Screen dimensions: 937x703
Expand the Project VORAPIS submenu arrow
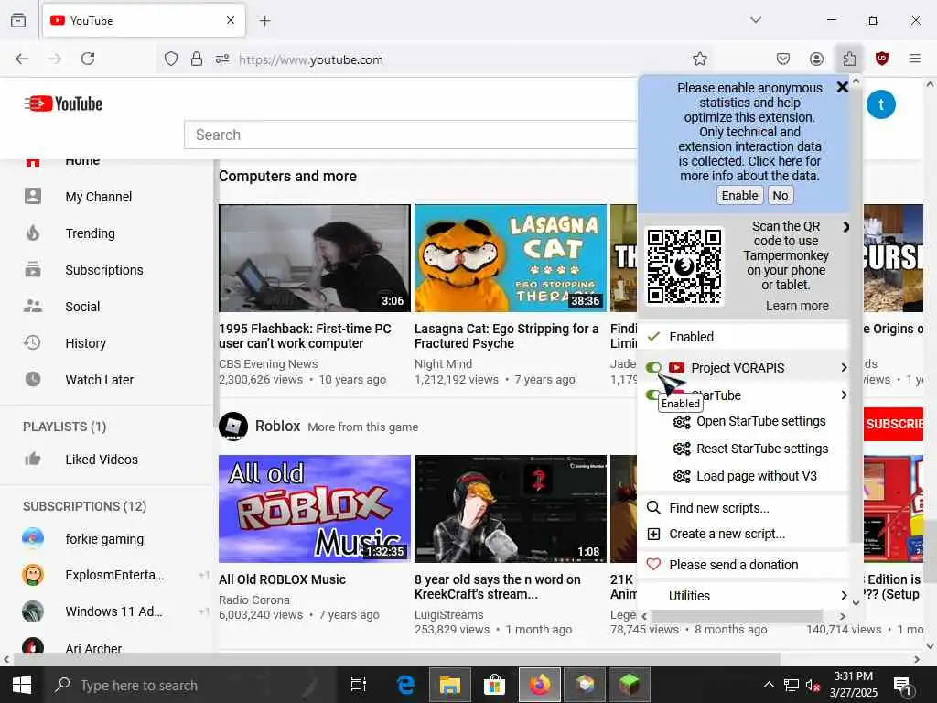click(x=844, y=367)
